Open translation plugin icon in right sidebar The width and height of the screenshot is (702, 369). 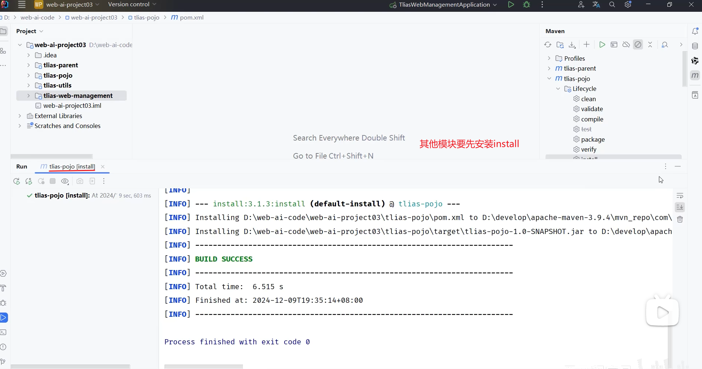click(695, 95)
